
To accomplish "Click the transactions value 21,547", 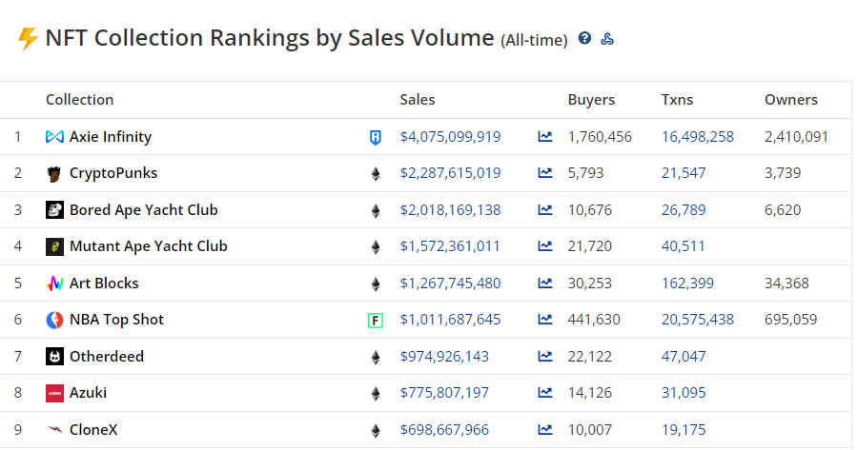I will (x=684, y=173).
